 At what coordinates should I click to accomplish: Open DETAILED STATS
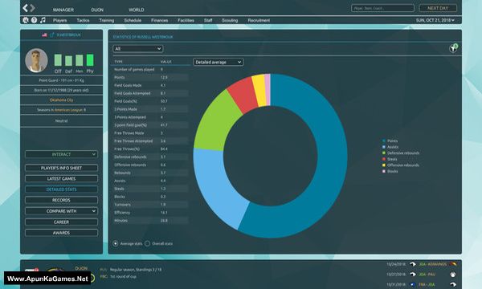62,189
